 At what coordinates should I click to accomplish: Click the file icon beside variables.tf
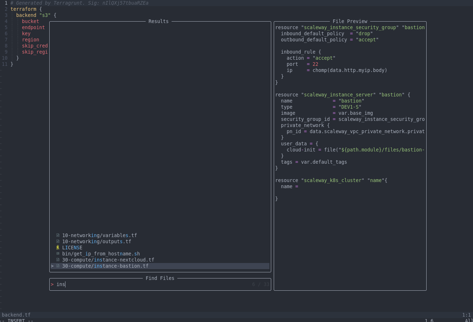(58, 235)
